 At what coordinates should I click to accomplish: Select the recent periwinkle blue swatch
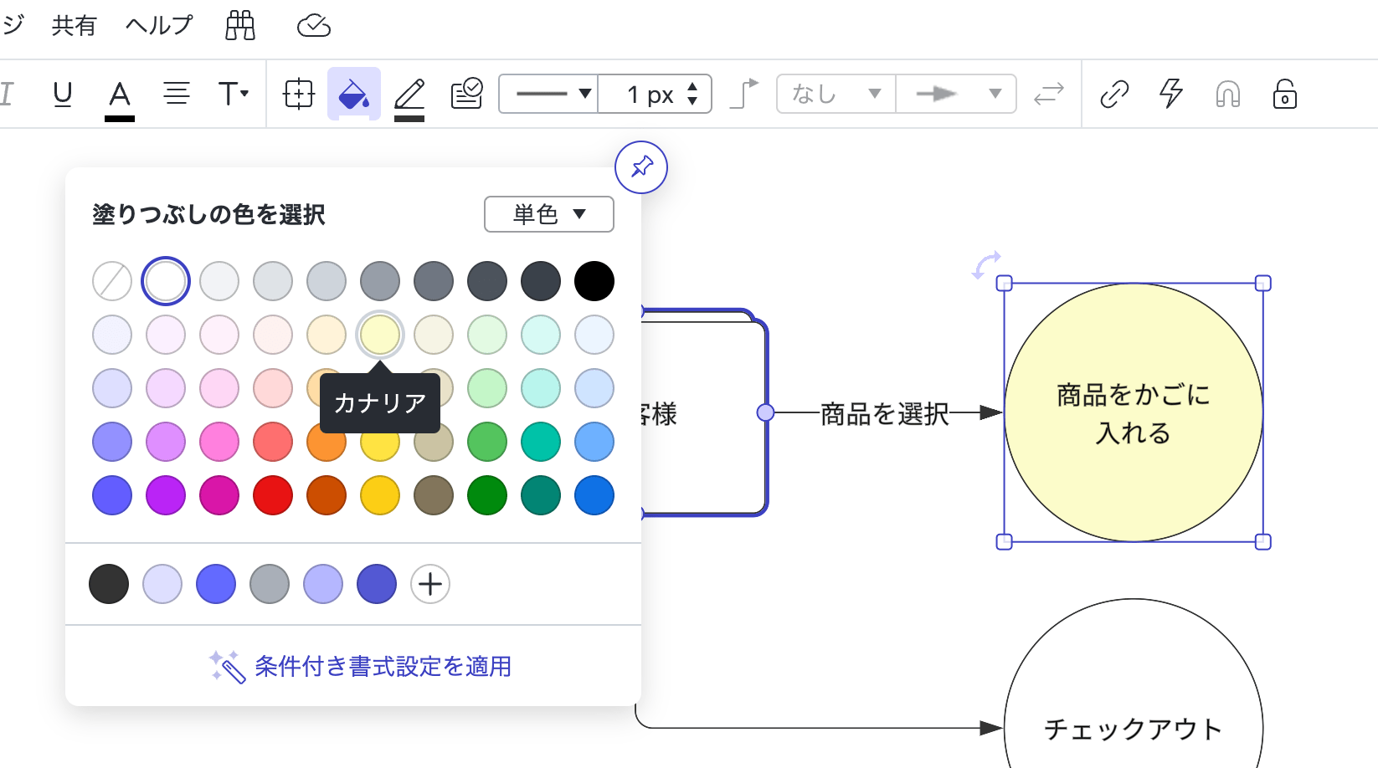(x=216, y=584)
